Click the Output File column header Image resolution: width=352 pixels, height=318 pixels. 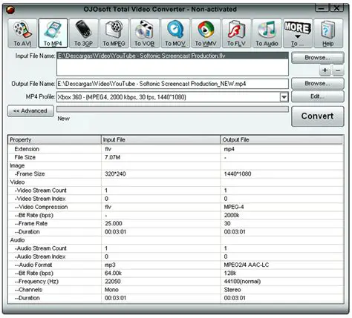pos(281,139)
